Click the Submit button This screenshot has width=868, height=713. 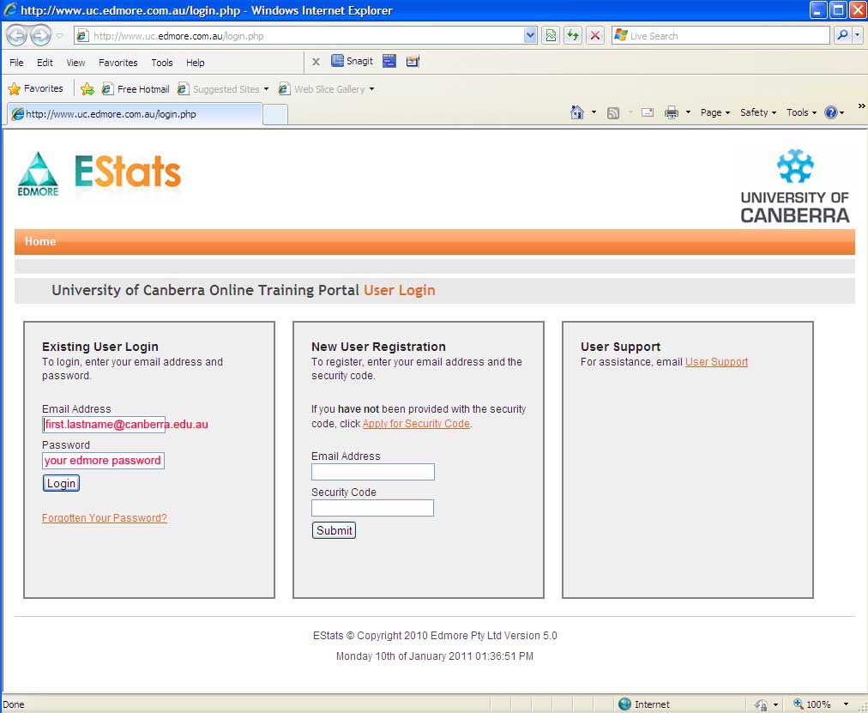334,530
